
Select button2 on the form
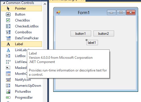104,34
